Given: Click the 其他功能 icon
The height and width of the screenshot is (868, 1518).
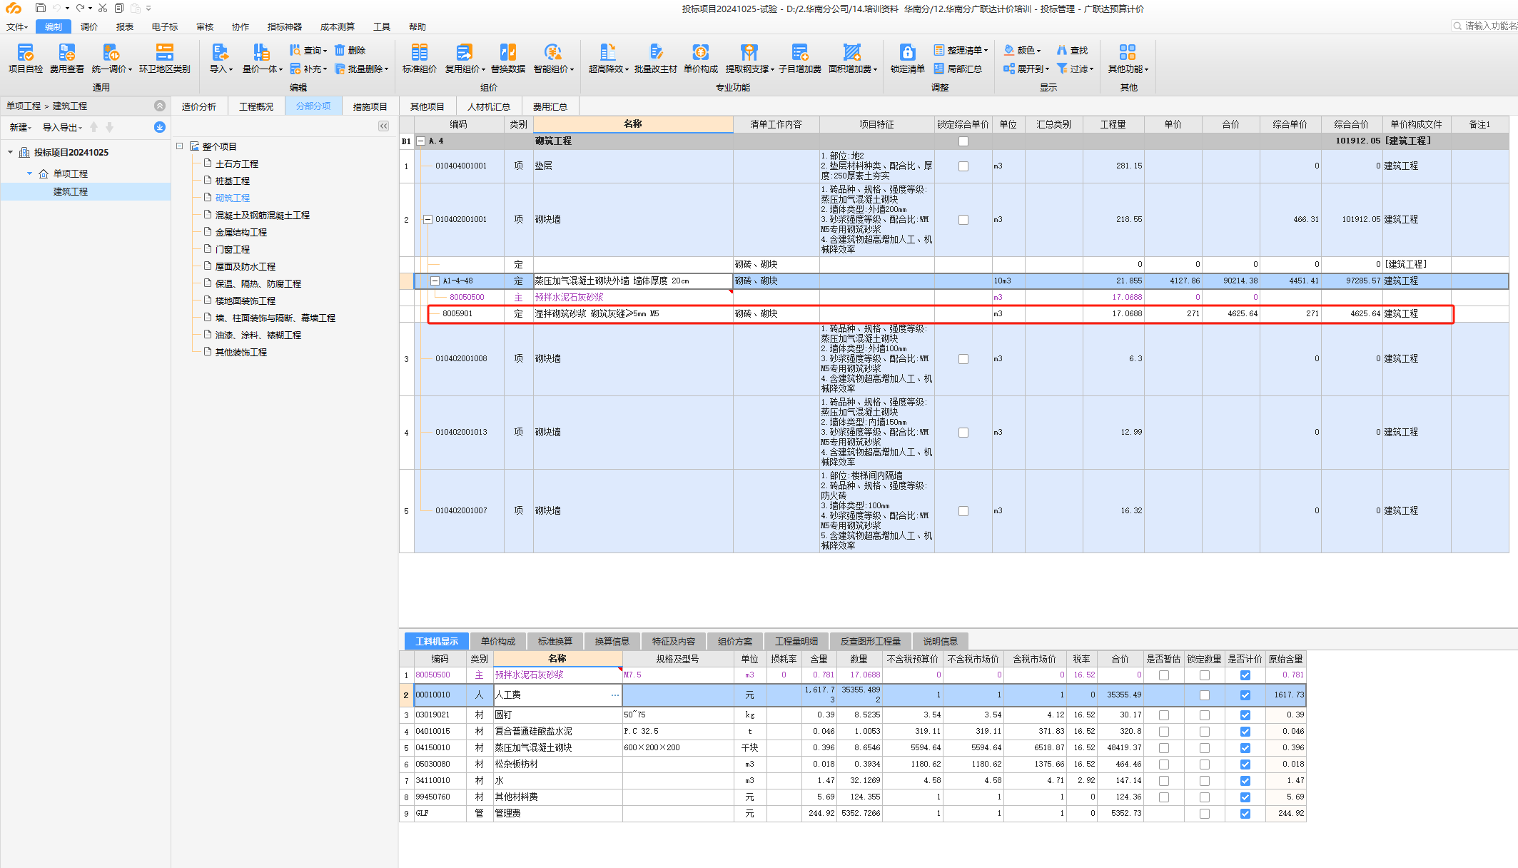Looking at the screenshot, I should [x=1128, y=53].
